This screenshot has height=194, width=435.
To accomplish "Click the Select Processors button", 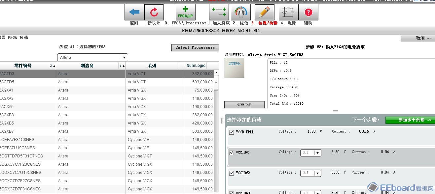I will pyautogui.click(x=195, y=47).
